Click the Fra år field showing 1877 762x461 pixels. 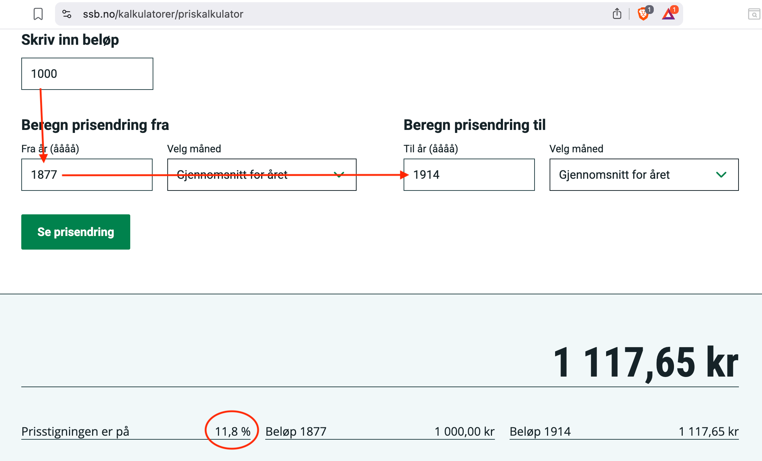87,175
